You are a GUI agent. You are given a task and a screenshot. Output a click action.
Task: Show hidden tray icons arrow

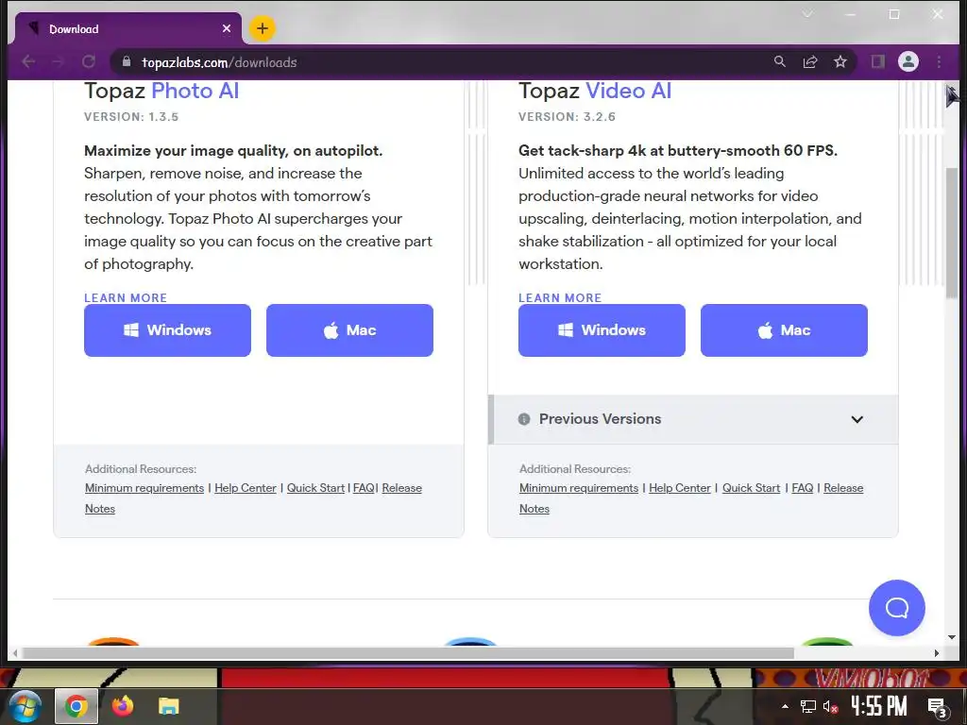click(785, 706)
